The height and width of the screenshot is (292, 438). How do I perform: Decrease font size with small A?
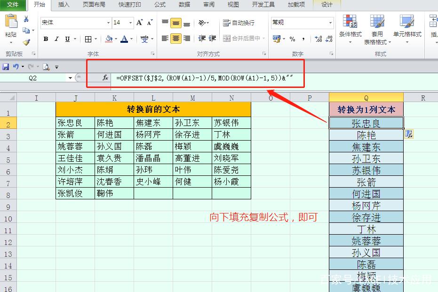pos(150,23)
